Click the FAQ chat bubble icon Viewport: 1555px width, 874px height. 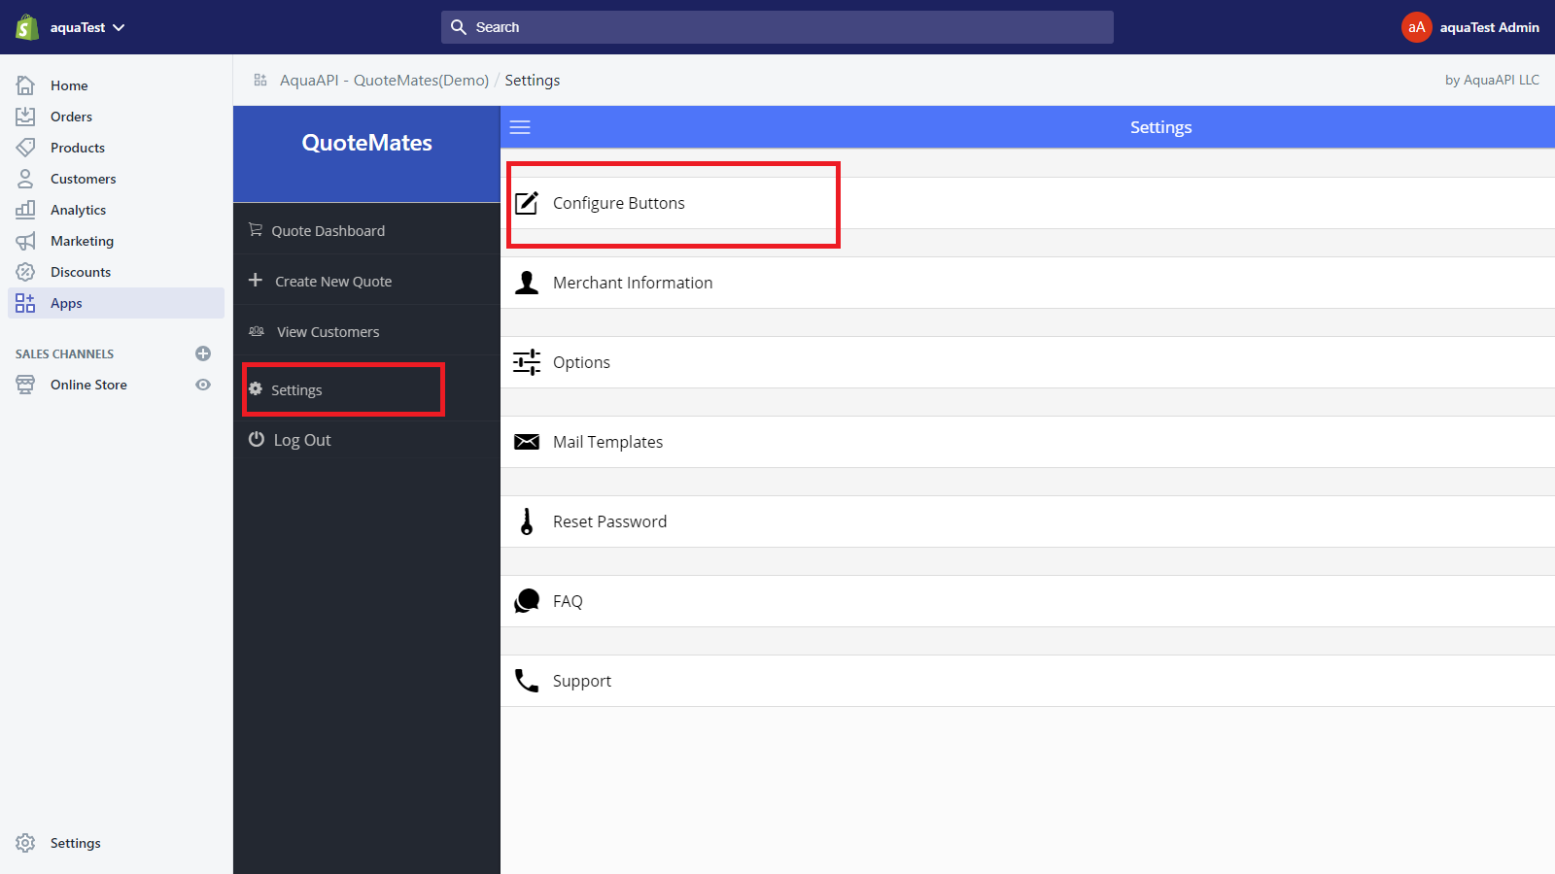pyautogui.click(x=527, y=601)
